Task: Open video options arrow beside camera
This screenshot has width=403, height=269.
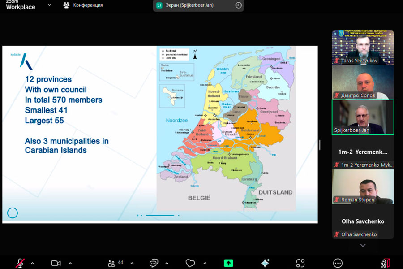Action: tap(70, 263)
